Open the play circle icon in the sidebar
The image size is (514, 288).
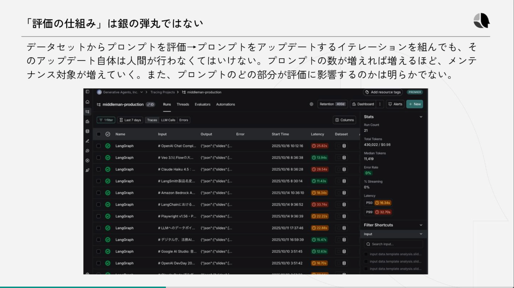[x=87, y=160]
